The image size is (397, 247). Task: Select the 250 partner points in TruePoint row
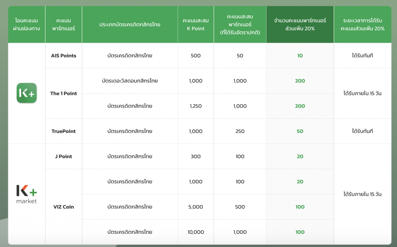click(x=240, y=131)
